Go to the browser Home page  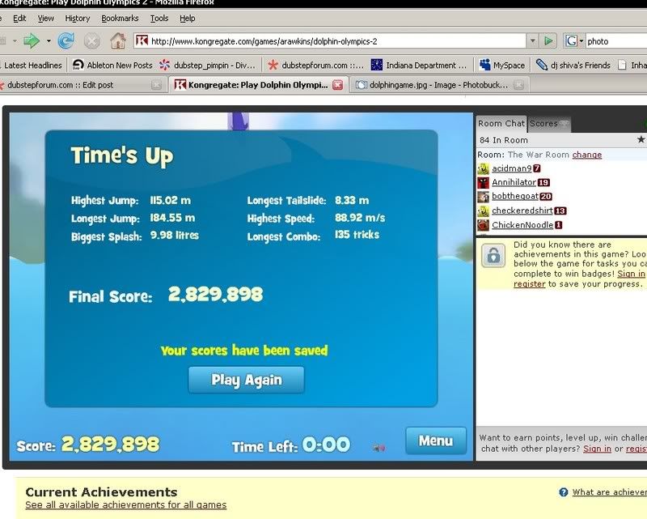pyautogui.click(x=117, y=41)
